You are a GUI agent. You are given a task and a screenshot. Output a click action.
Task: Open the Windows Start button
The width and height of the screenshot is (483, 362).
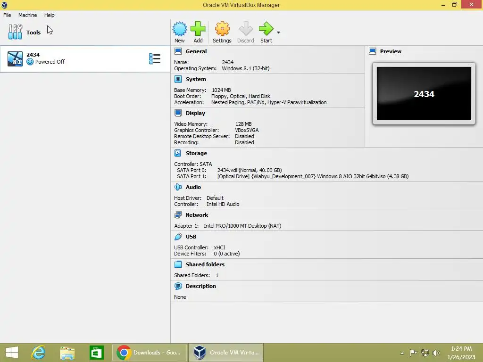pyautogui.click(x=12, y=353)
